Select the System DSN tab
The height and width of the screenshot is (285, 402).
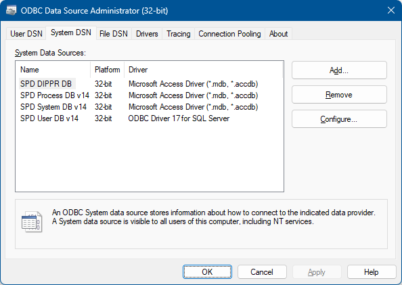coord(71,32)
